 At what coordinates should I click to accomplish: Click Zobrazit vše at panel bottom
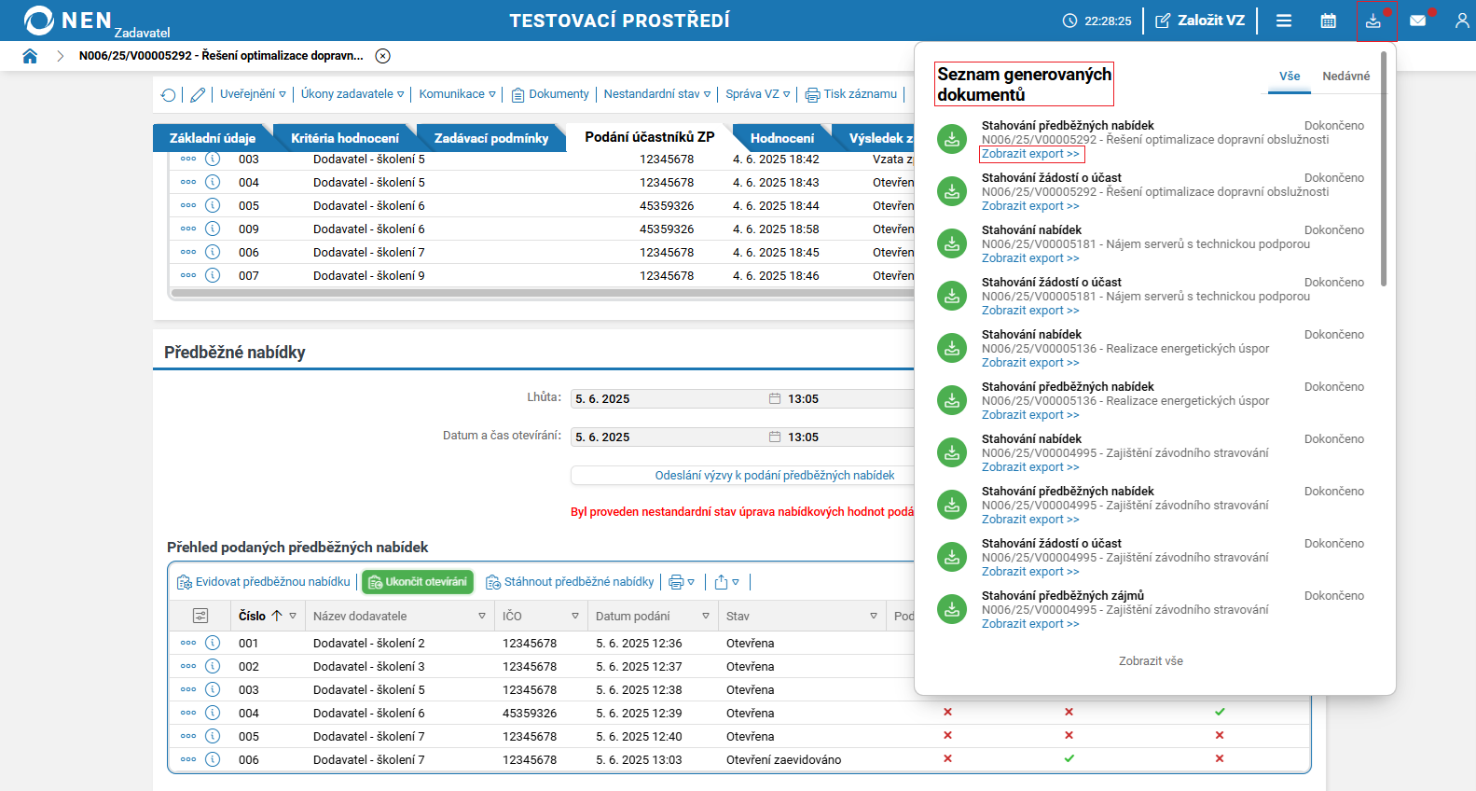(1151, 661)
